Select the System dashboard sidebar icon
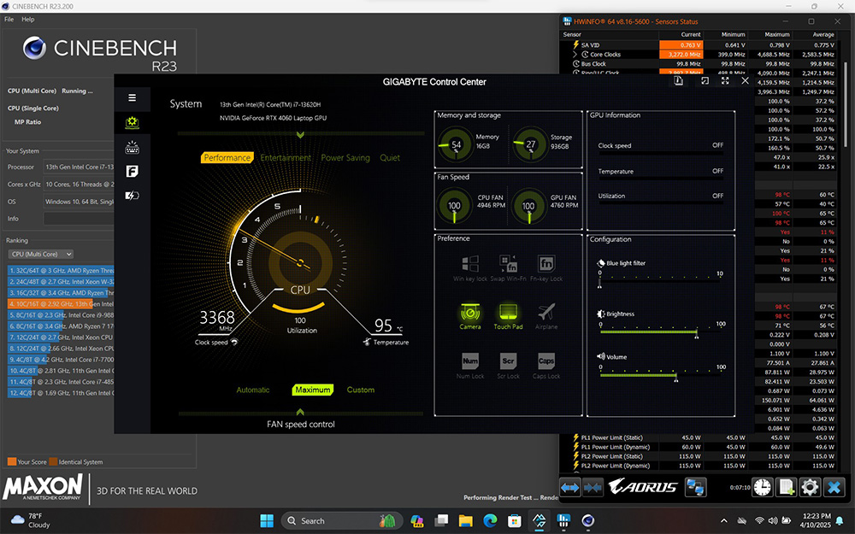The image size is (855, 534). coord(132,122)
